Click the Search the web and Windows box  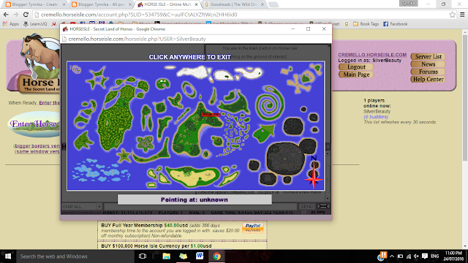[75, 256]
